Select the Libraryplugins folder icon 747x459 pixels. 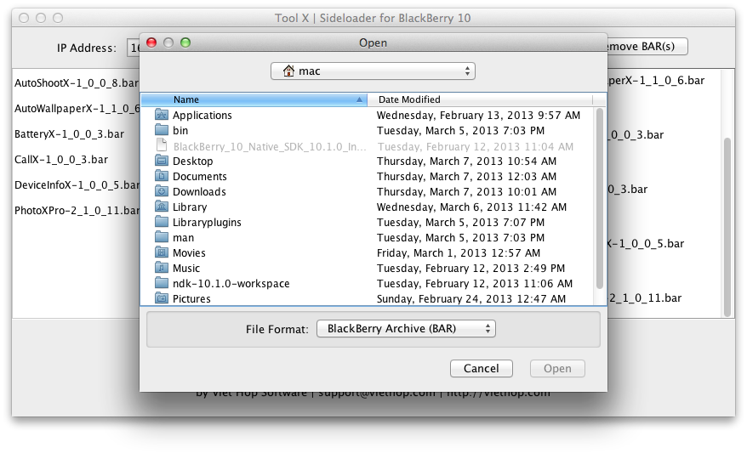pos(162,222)
